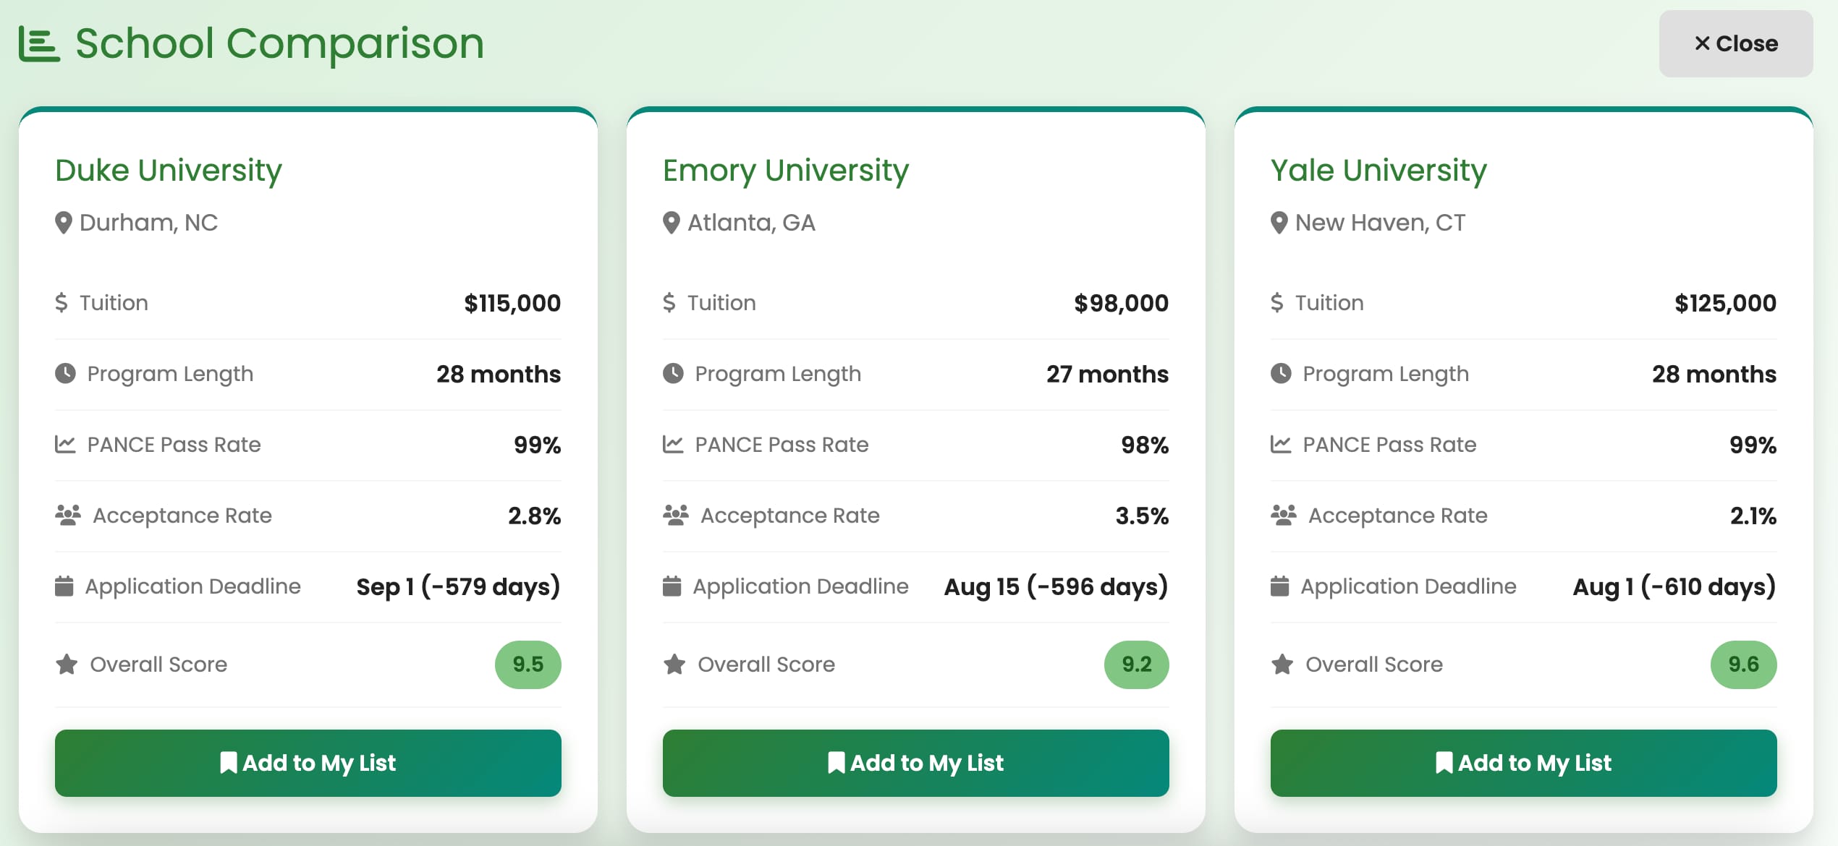Add Yale University to My List

[1524, 763]
